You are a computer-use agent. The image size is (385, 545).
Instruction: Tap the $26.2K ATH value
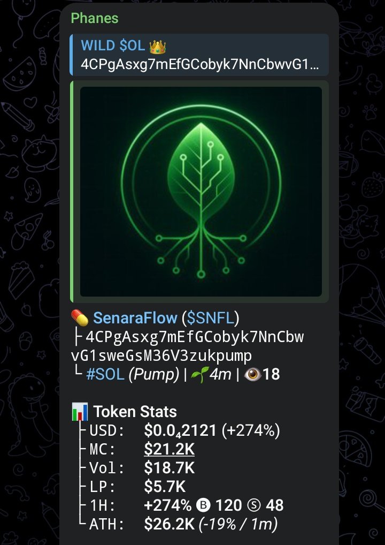tap(169, 524)
